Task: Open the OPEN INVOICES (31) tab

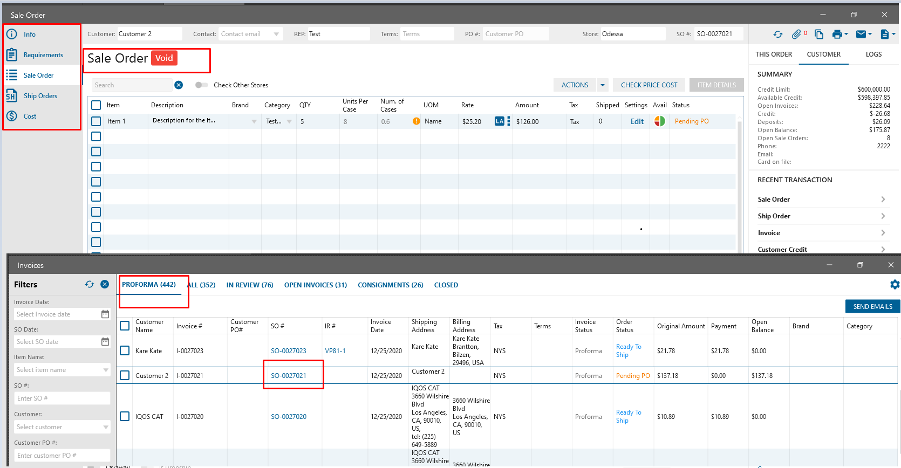Action: click(316, 285)
